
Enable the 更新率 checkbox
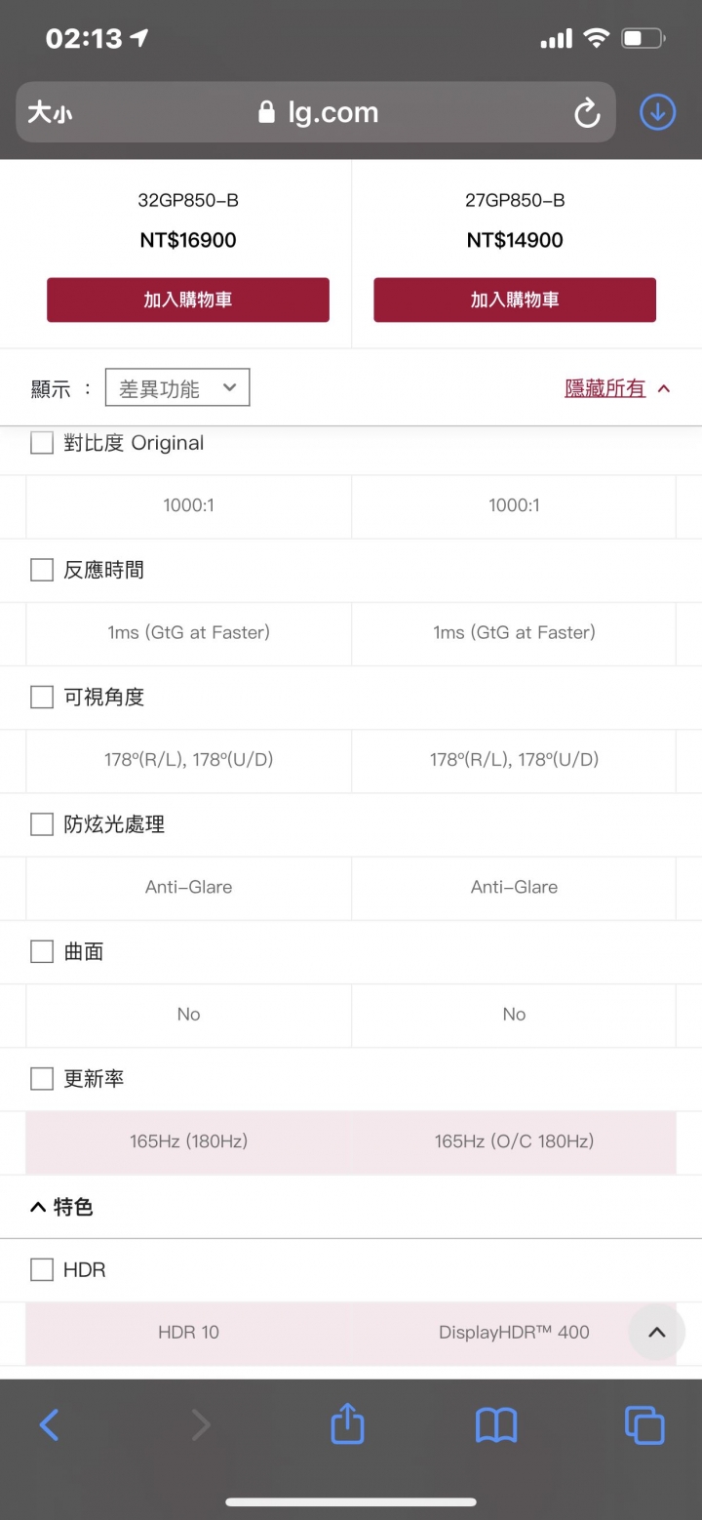pyautogui.click(x=42, y=1078)
